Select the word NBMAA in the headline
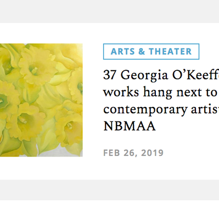 (130, 126)
